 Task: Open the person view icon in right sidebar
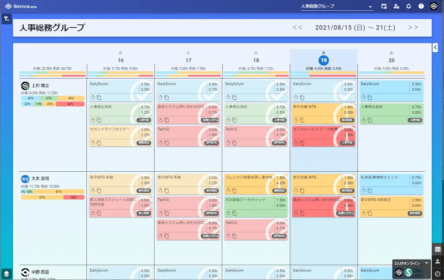(x=438, y=261)
